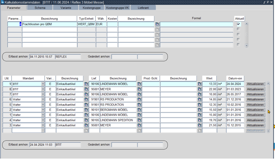Check Aktuell checkbox in second parameter row
Image resolution: width=275 pixels, height=160 pixels.
[238, 29]
